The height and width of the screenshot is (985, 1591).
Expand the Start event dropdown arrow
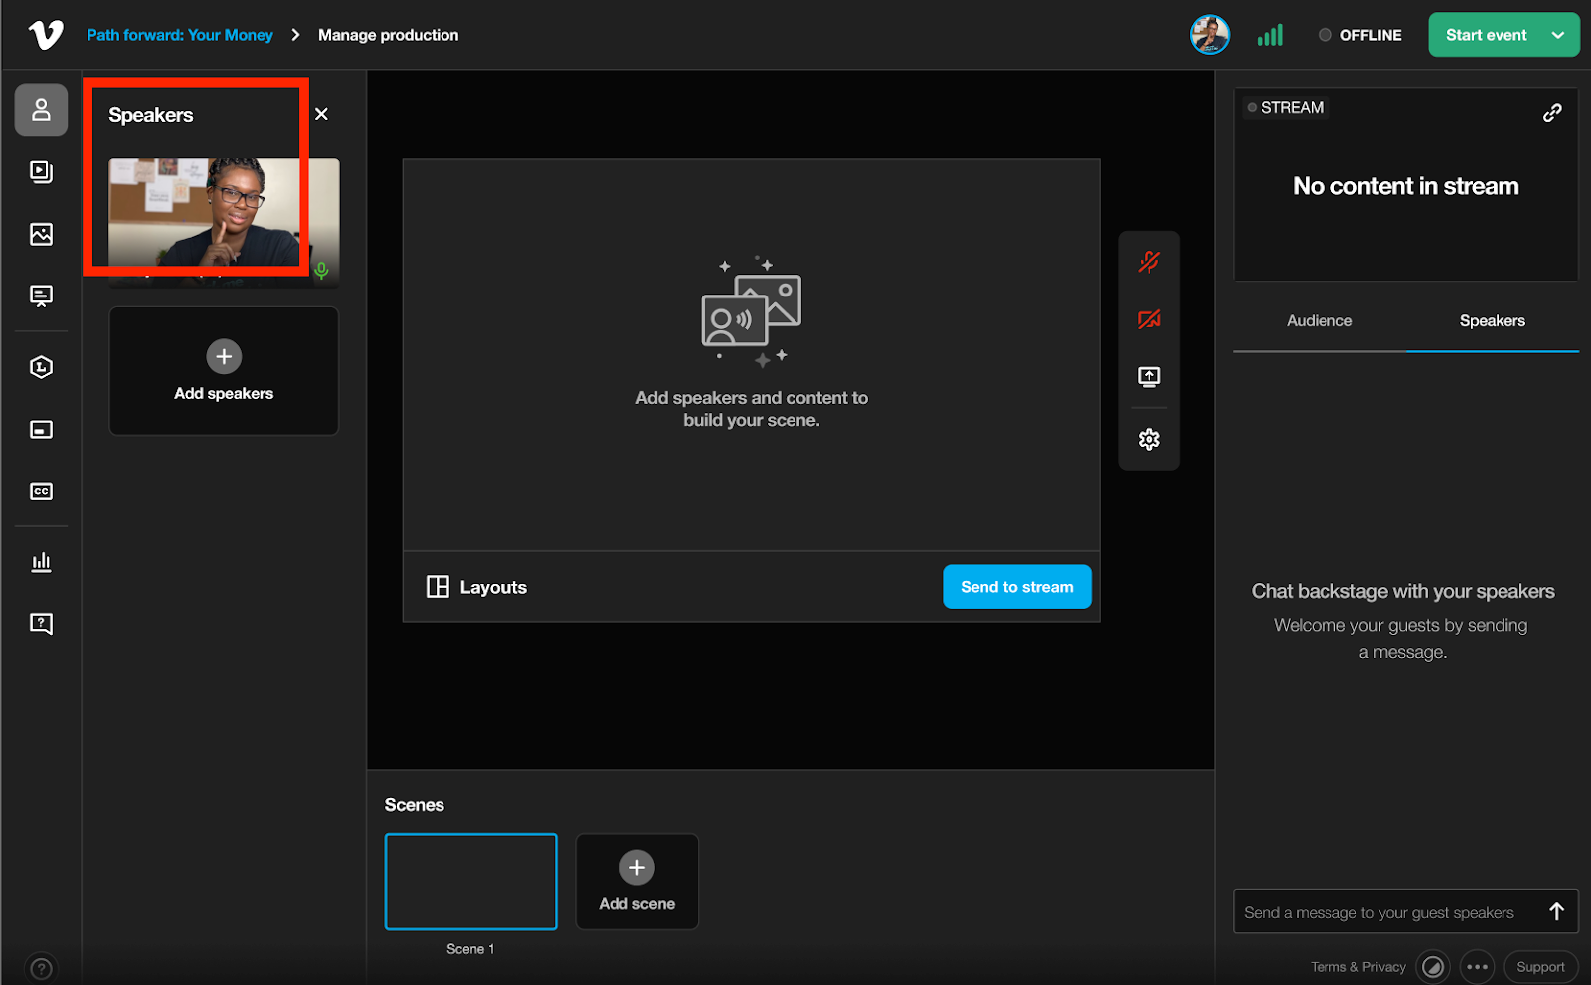click(1557, 35)
